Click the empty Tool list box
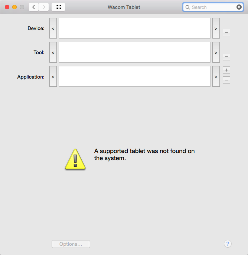 tap(134, 52)
